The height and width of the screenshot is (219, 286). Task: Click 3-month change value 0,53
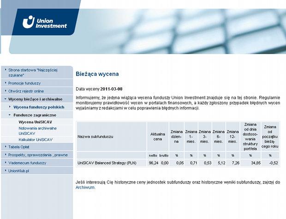[208, 163]
